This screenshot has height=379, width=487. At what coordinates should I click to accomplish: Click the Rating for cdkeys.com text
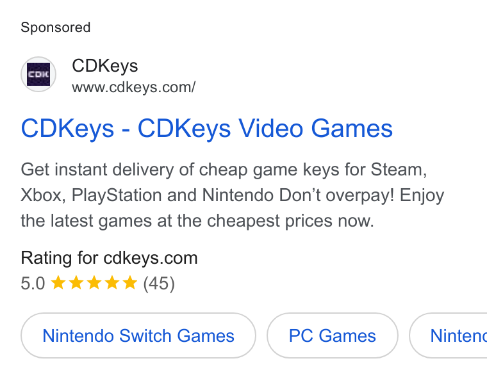click(110, 258)
